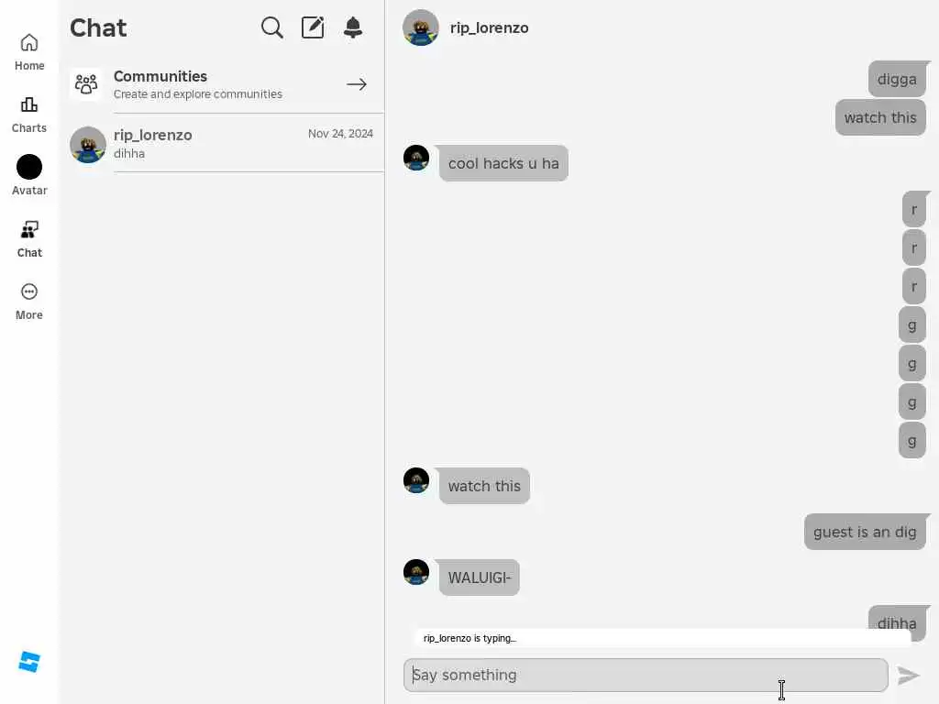Image resolution: width=939 pixels, height=704 pixels.
Task: Open the chat search magnifier icon
Action: 271,27
